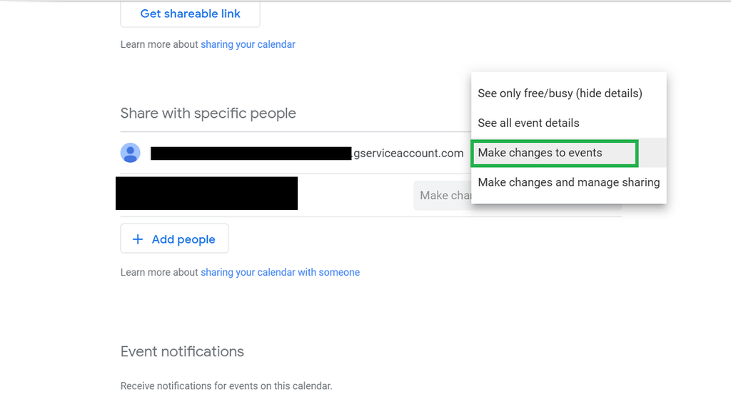
Task: Select "Make changes to events" option
Action: [x=540, y=153]
